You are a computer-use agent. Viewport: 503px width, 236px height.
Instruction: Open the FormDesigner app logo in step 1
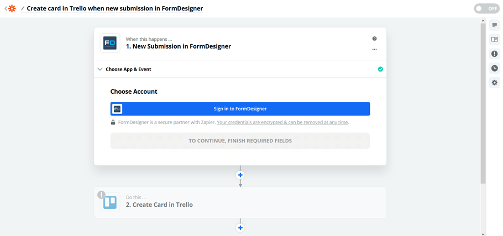[110, 43]
